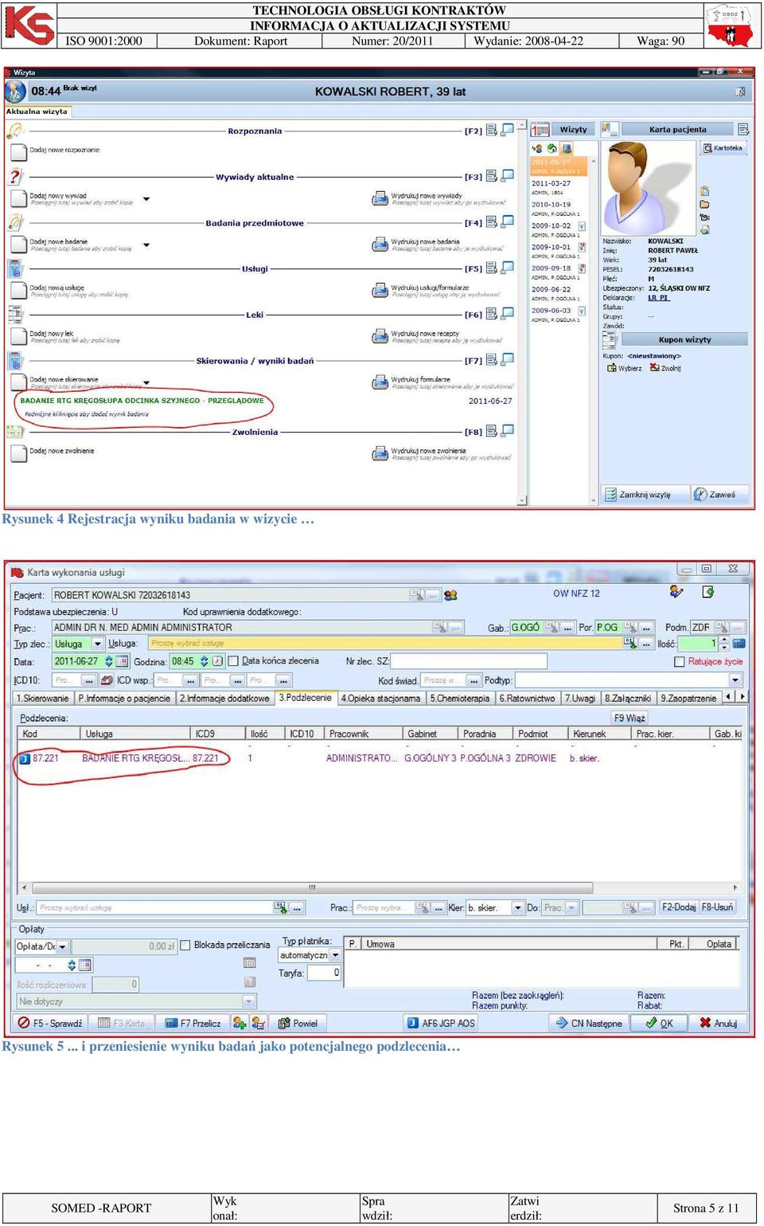This screenshot has height=1226, width=764.
Task: Click page icon beside Dodaj nowe zwolnienie
Action: pyautogui.click(x=18, y=453)
